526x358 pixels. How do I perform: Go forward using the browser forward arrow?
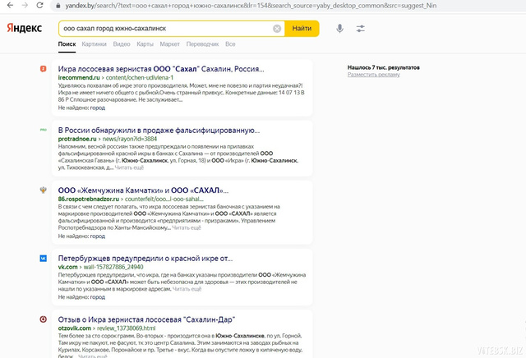tap(25, 6)
